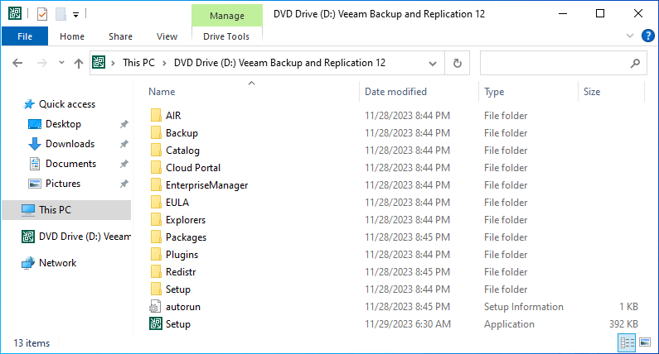Sort files by Date modified column
Image resolution: width=659 pixels, height=354 pixels.
[x=395, y=92]
